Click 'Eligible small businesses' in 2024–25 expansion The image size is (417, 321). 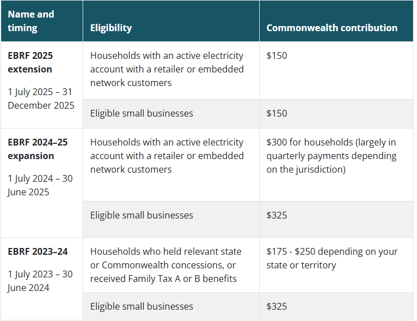click(x=141, y=215)
